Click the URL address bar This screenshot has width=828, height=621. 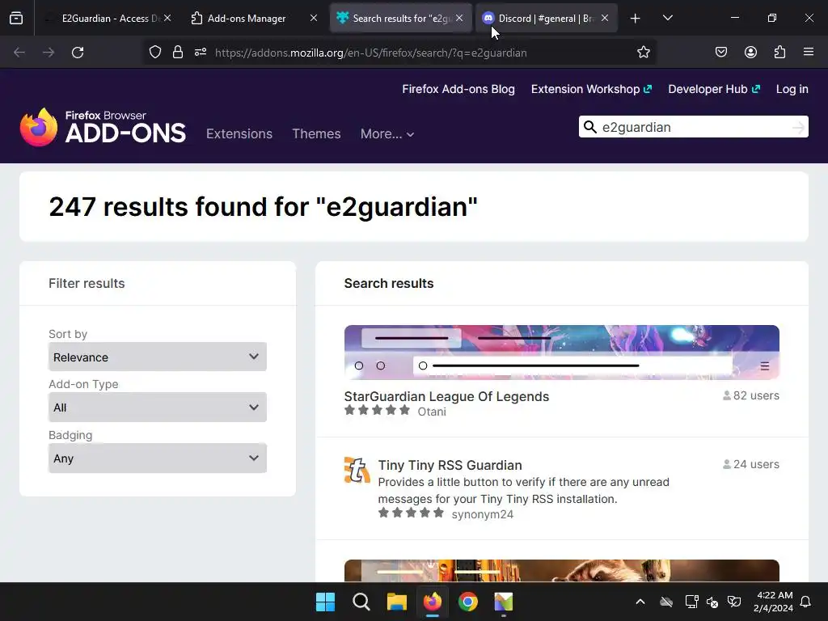pyautogui.click(x=401, y=53)
